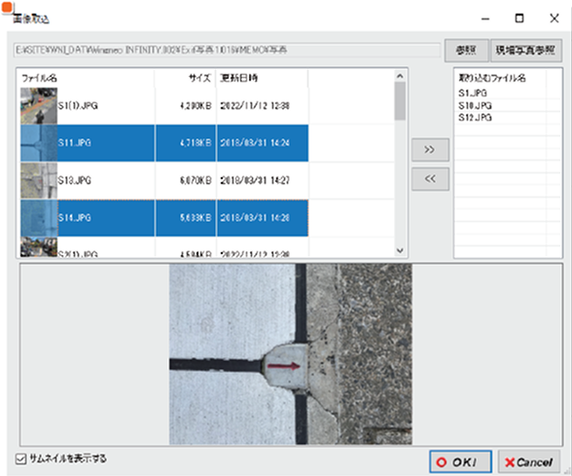Image resolution: width=572 pixels, height=476 pixels.
Task: Click the size cell 4,718KB
Action: pyautogui.click(x=196, y=143)
